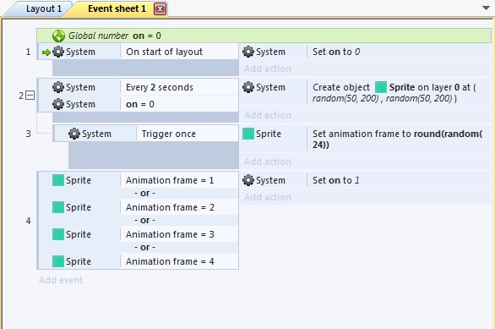Click Add event link at the bottom
Image resolution: width=495 pixels, height=329 pixels.
pos(61,280)
